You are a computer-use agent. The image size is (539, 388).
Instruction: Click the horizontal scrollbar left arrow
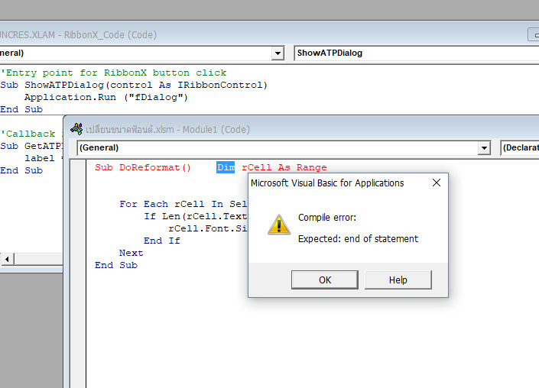click(x=7, y=260)
